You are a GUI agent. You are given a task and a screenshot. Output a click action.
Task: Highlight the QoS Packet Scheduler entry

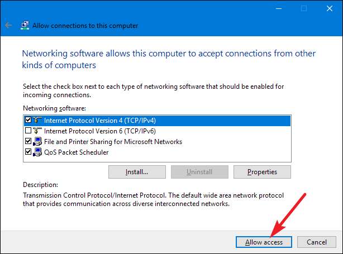(x=76, y=152)
